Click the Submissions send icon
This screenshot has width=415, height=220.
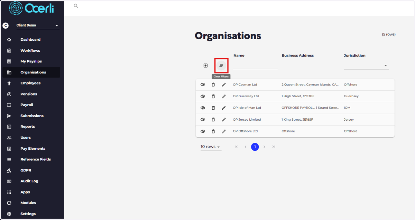point(9,116)
